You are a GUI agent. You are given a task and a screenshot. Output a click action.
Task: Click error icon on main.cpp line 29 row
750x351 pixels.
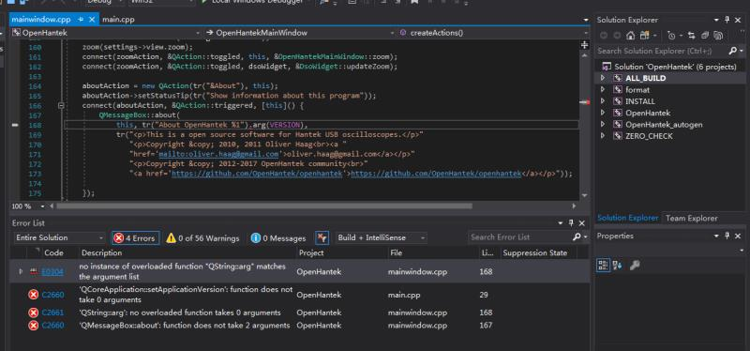tap(33, 295)
